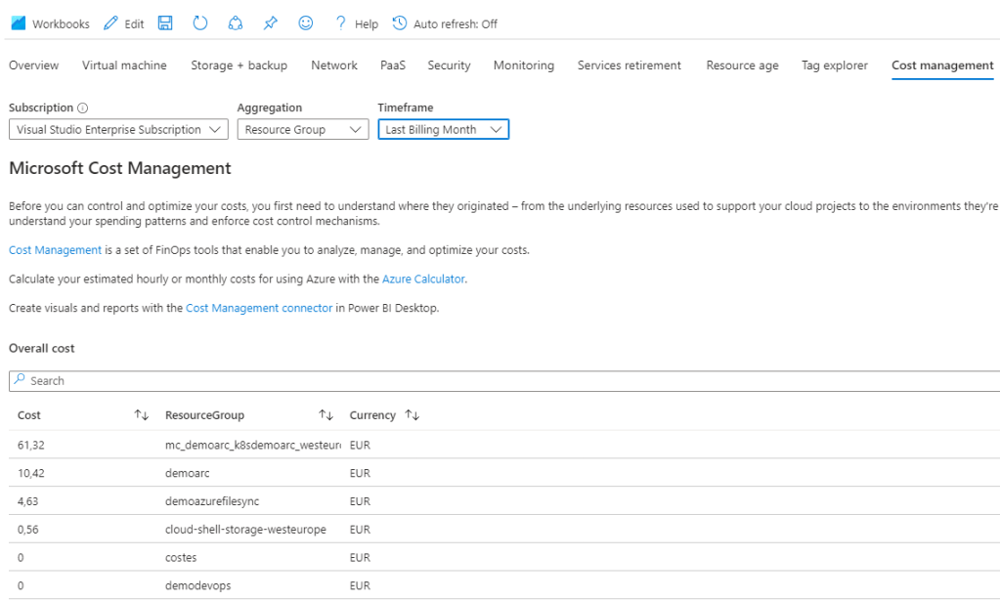The height and width of the screenshot is (601, 1000).
Task: Click the Share workbook icon
Action: point(235,23)
